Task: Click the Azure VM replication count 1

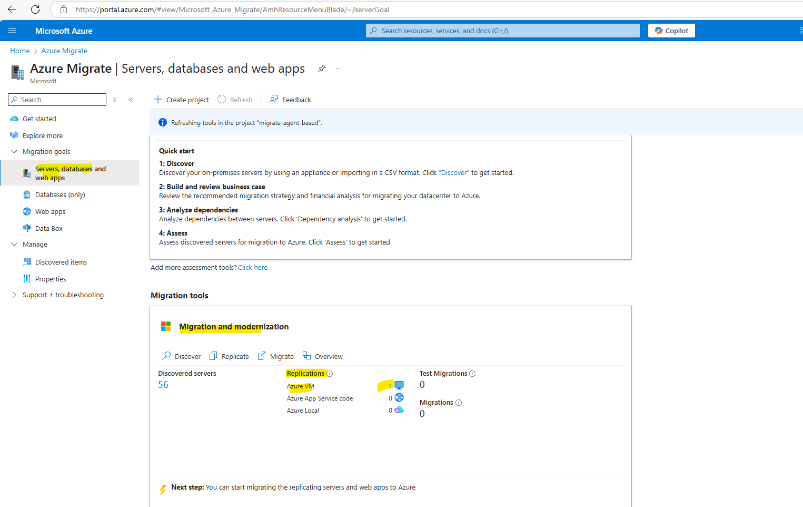Action: coord(391,386)
